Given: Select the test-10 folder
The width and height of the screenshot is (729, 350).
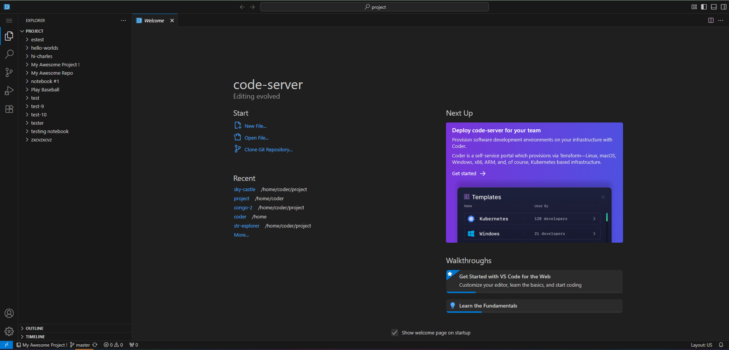Looking at the screenshot, I should pyautogui.click(x=75, y=115).
